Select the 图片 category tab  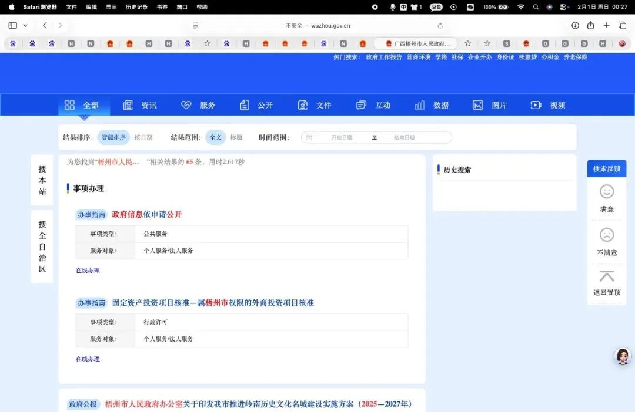[x=490, y=105]
